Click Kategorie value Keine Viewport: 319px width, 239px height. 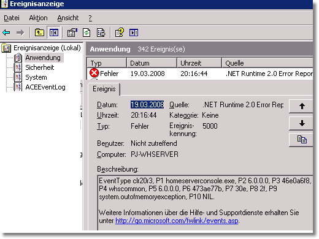pyautogui.click(x=210, y=115)
